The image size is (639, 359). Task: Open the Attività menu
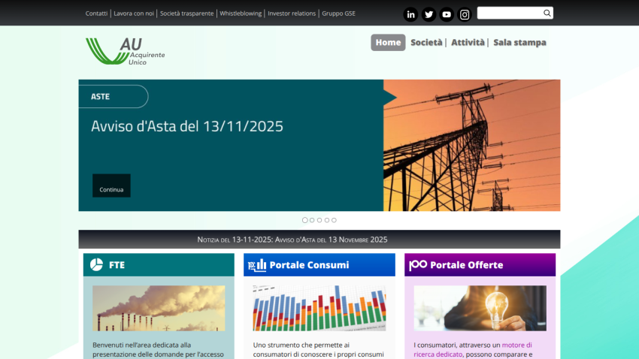468,42
